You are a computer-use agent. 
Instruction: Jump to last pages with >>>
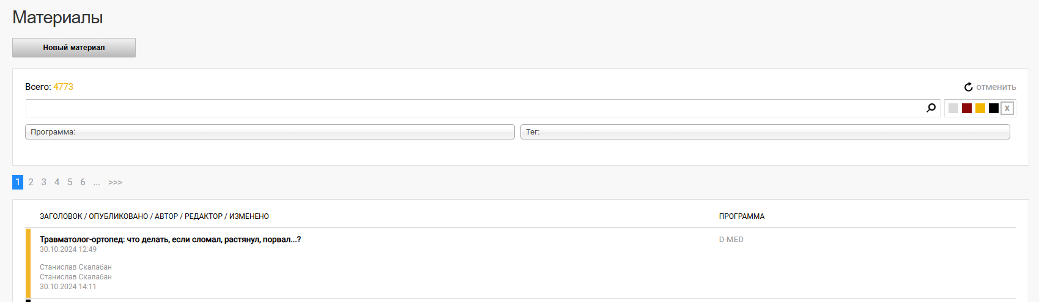click(115, 182)
